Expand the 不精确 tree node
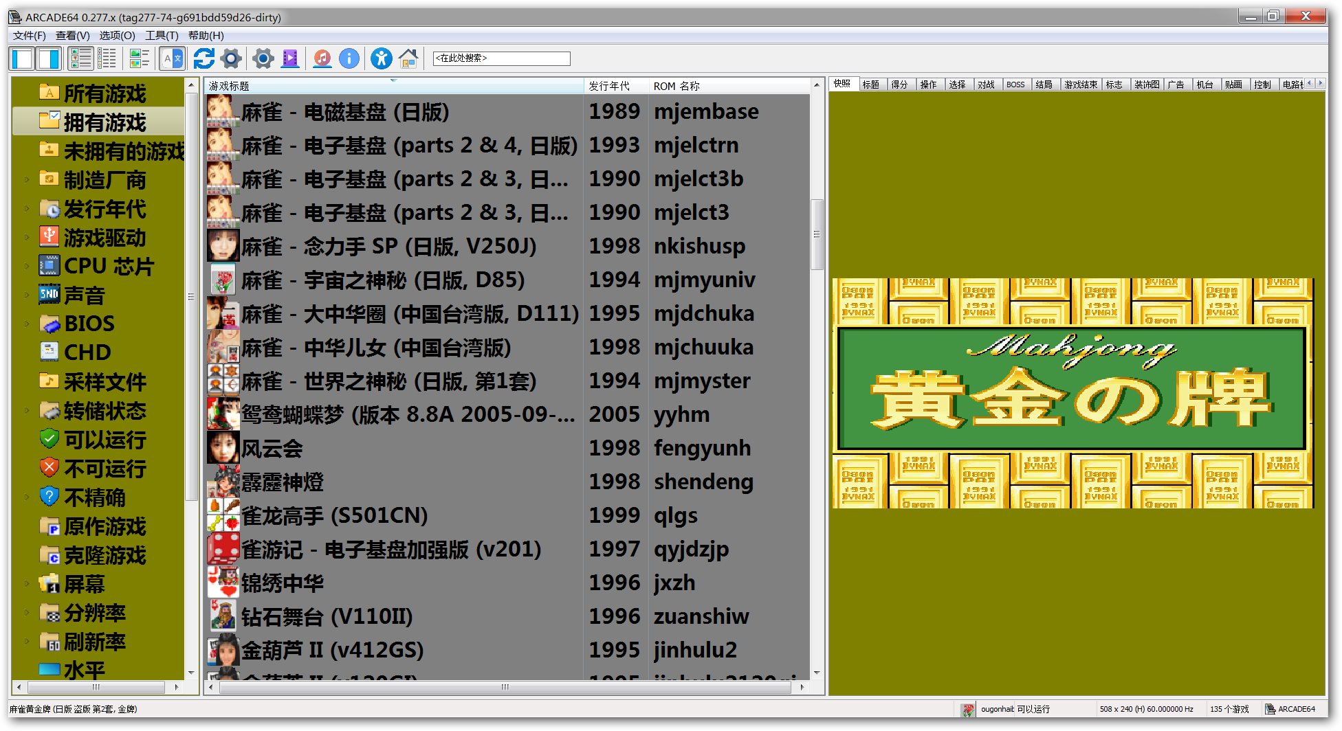The height and width of the screenshot is (731, 1342). pyautogui.click(x=27, y=497)
